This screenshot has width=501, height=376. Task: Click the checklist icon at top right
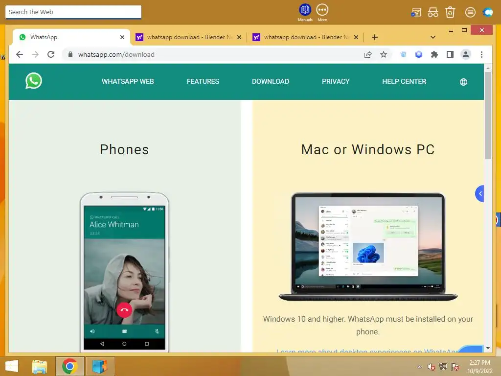point(416,12)
